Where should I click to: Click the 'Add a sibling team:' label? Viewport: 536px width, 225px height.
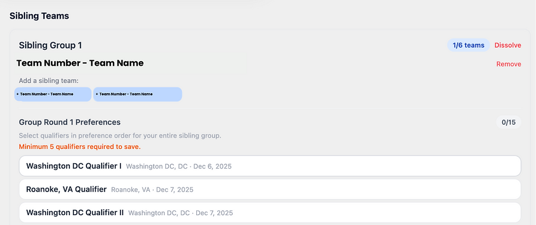click(x=49, y=80)
